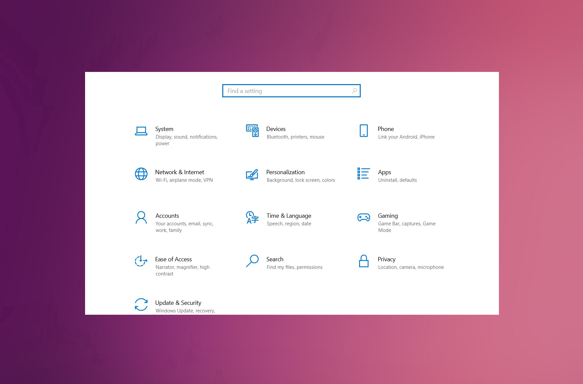The width and height of the screenshot is (583, 384).
Task: Click 'Speech, region, date' text
Action: tap(289, 224)
